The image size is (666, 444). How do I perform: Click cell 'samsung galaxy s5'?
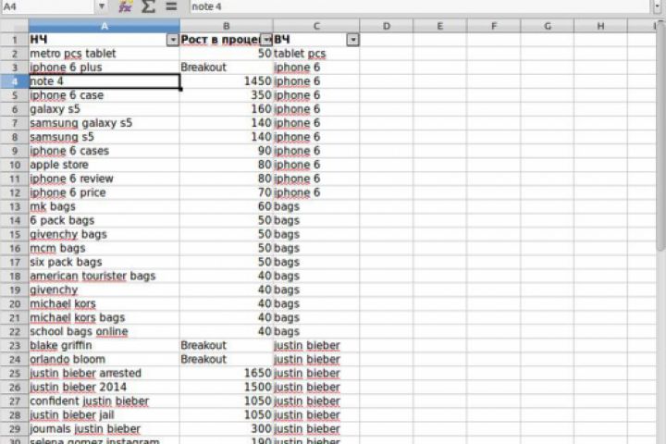click(x=104, y=123)
